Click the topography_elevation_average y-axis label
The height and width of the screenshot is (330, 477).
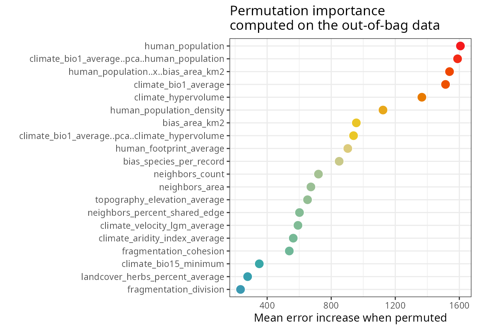(x=159, y=200)
